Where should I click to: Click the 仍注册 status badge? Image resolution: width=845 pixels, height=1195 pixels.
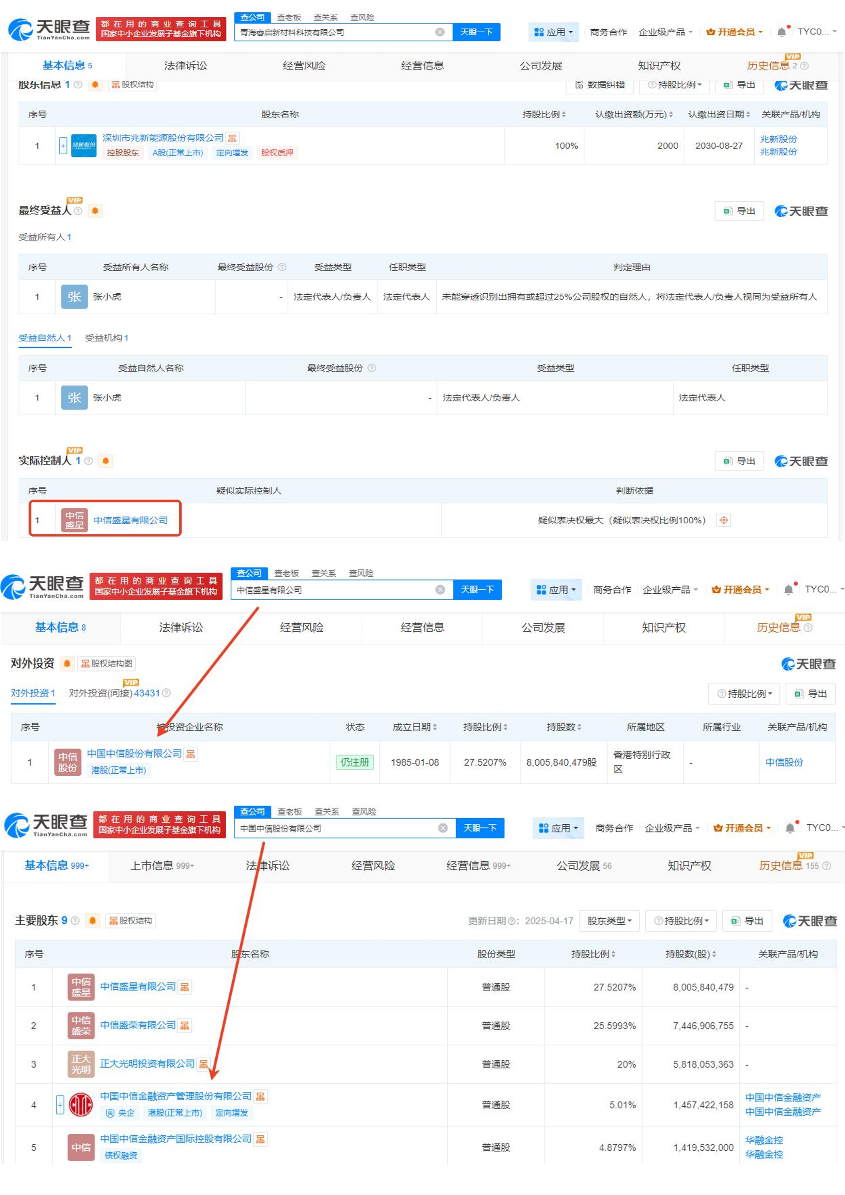(x=355, y=762)
